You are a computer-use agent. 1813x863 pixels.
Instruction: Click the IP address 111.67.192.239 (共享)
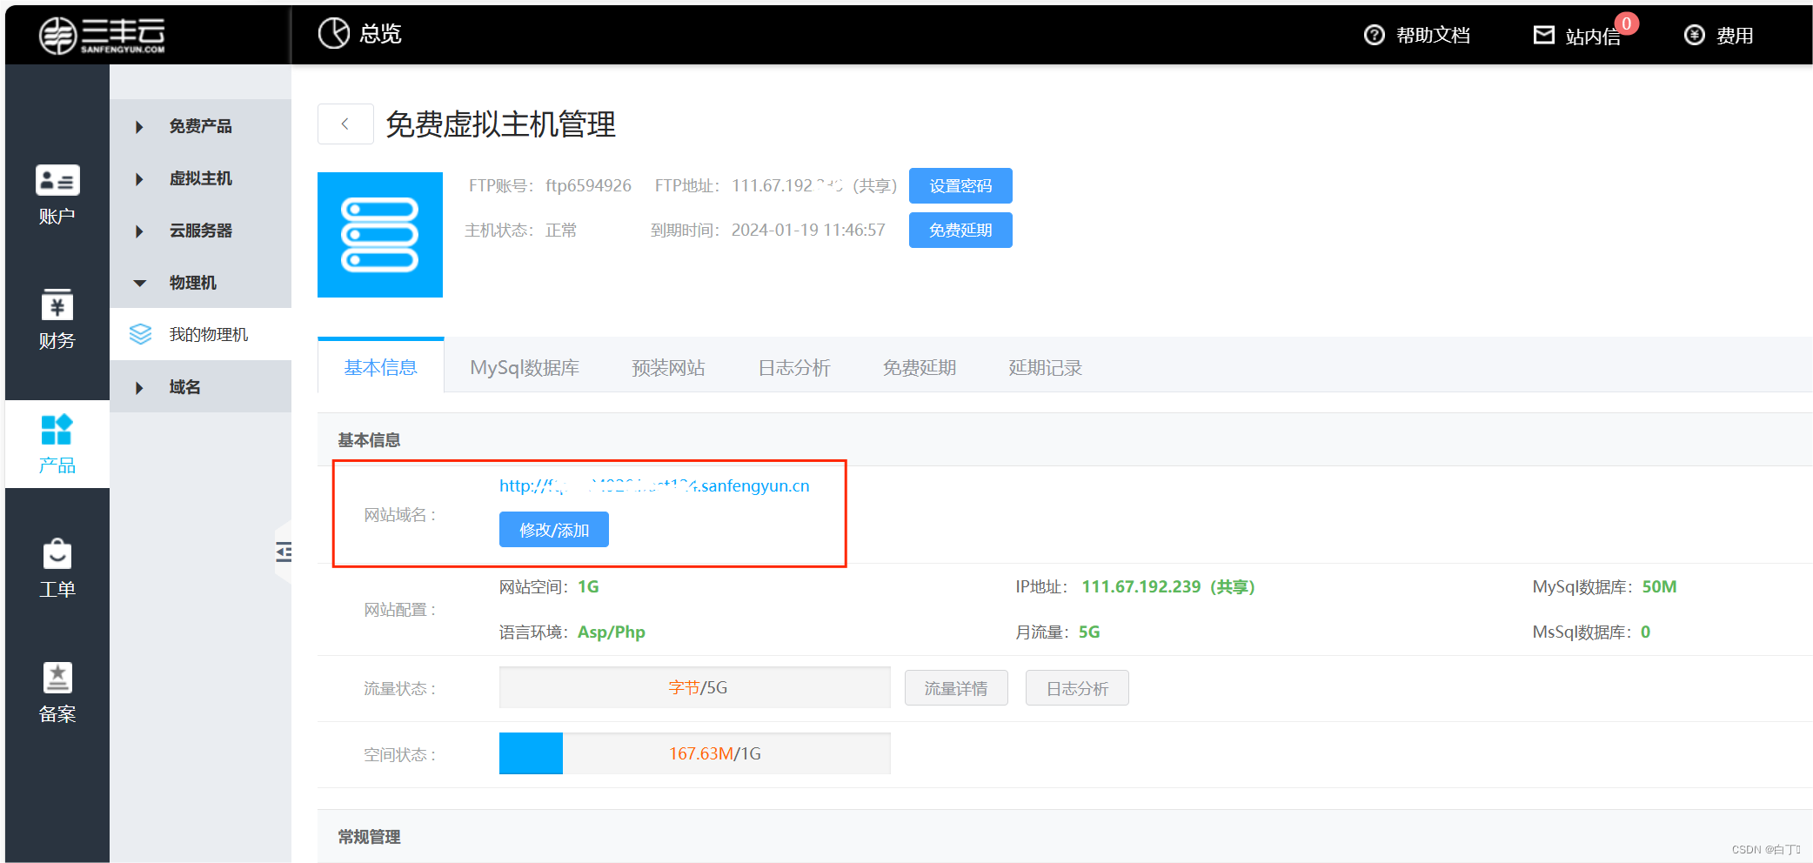[x=1167, y=587]
